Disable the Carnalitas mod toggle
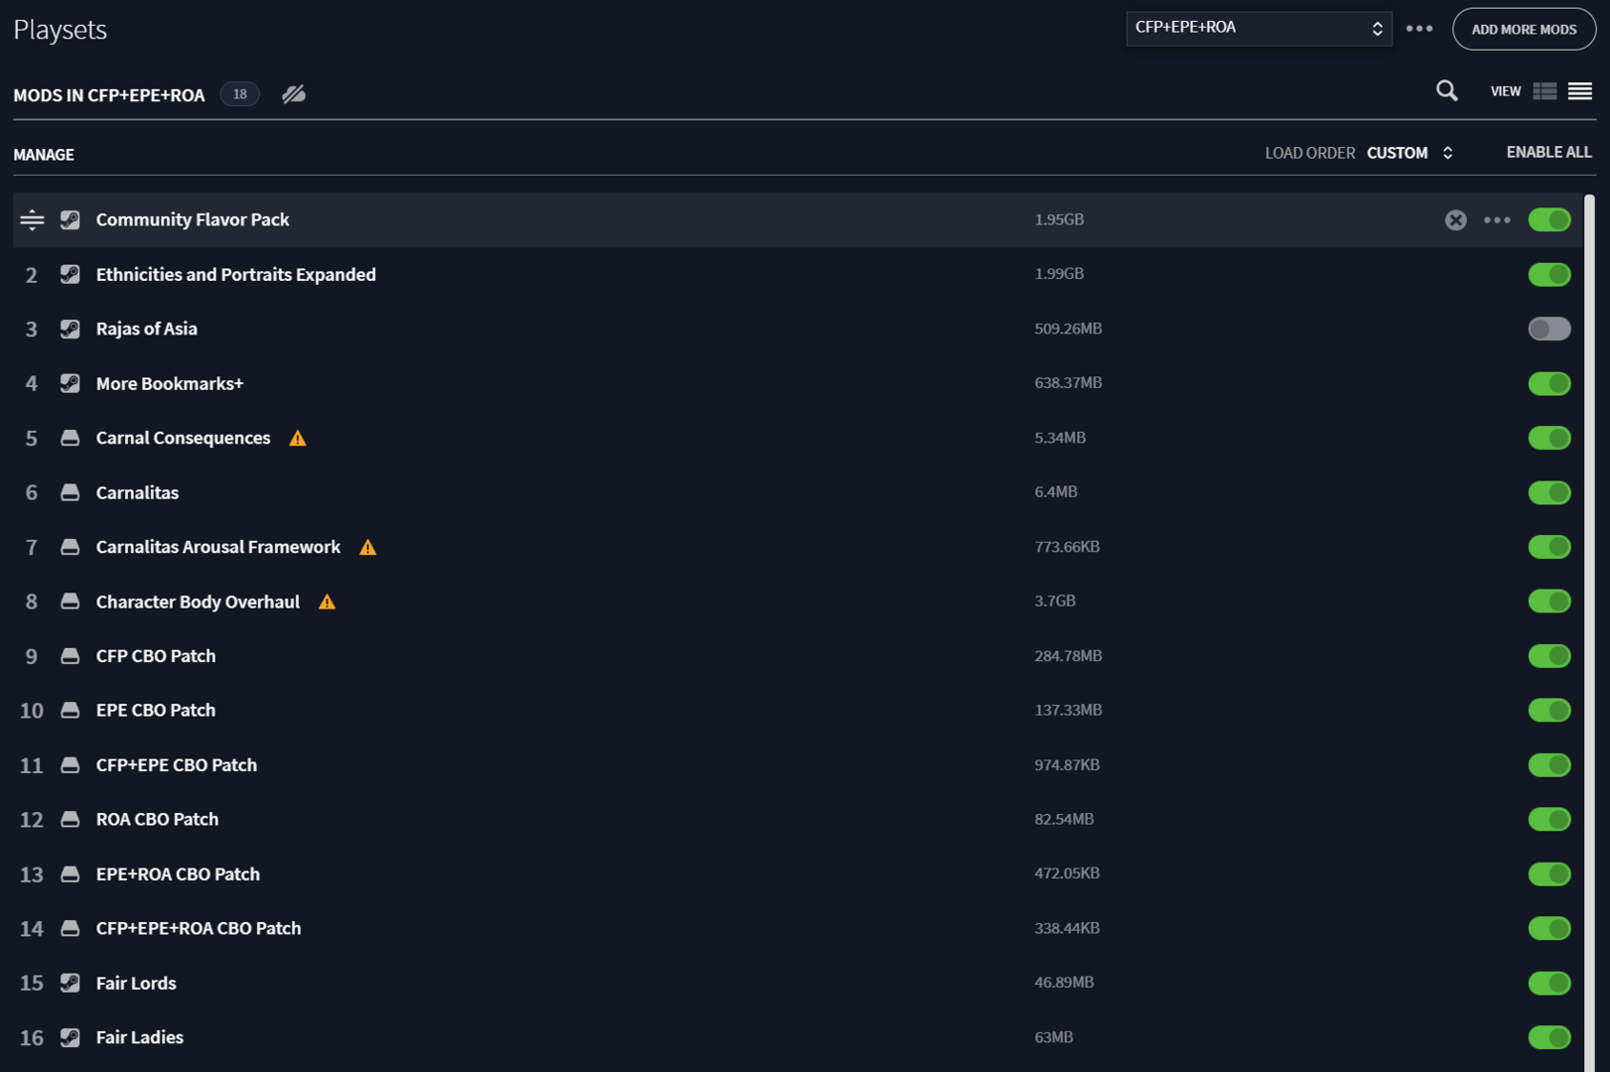This screenshot has height=1072, width=1610. 1548,492
